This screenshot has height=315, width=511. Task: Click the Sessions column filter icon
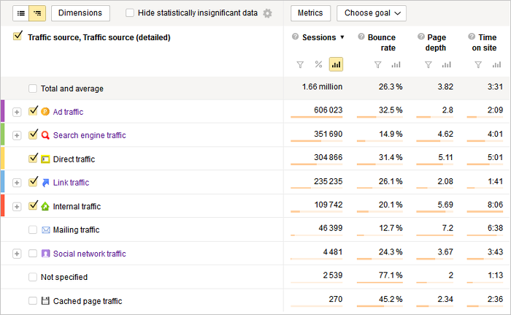(x=300, y=65)
